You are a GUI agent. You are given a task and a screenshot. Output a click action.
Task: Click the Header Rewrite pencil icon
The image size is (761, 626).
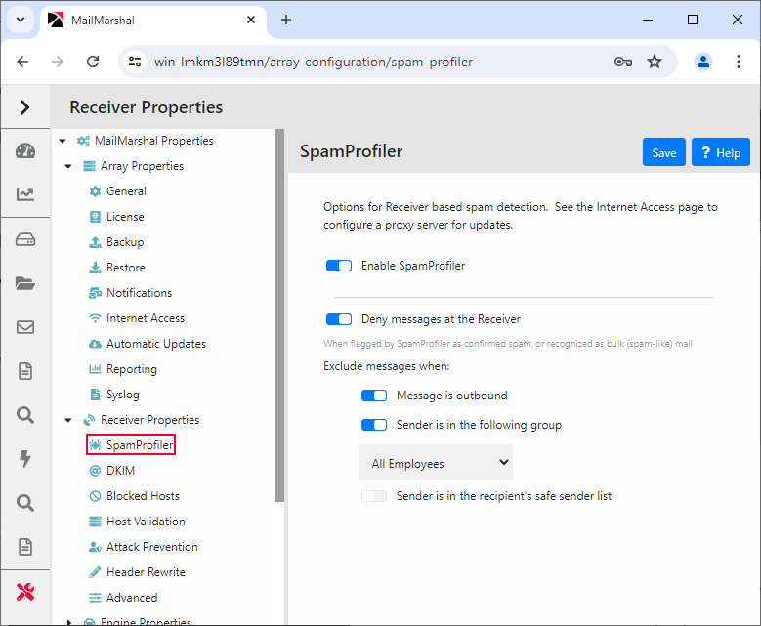pos(95,572)
